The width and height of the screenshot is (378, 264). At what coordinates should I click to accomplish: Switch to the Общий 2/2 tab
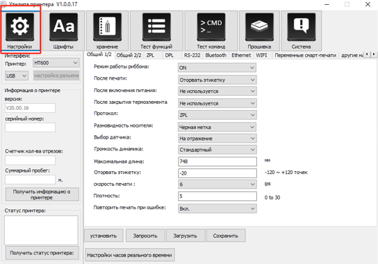click(x=129, y=55)
